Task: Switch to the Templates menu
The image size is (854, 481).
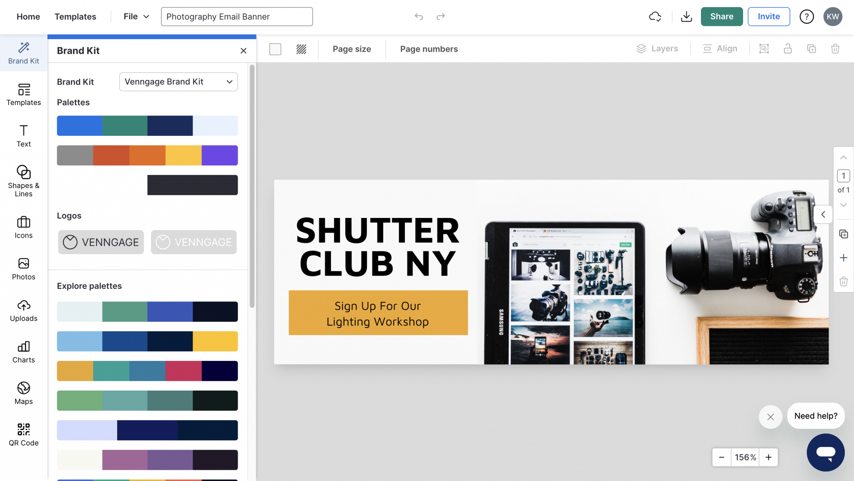Action: (75, 17)
